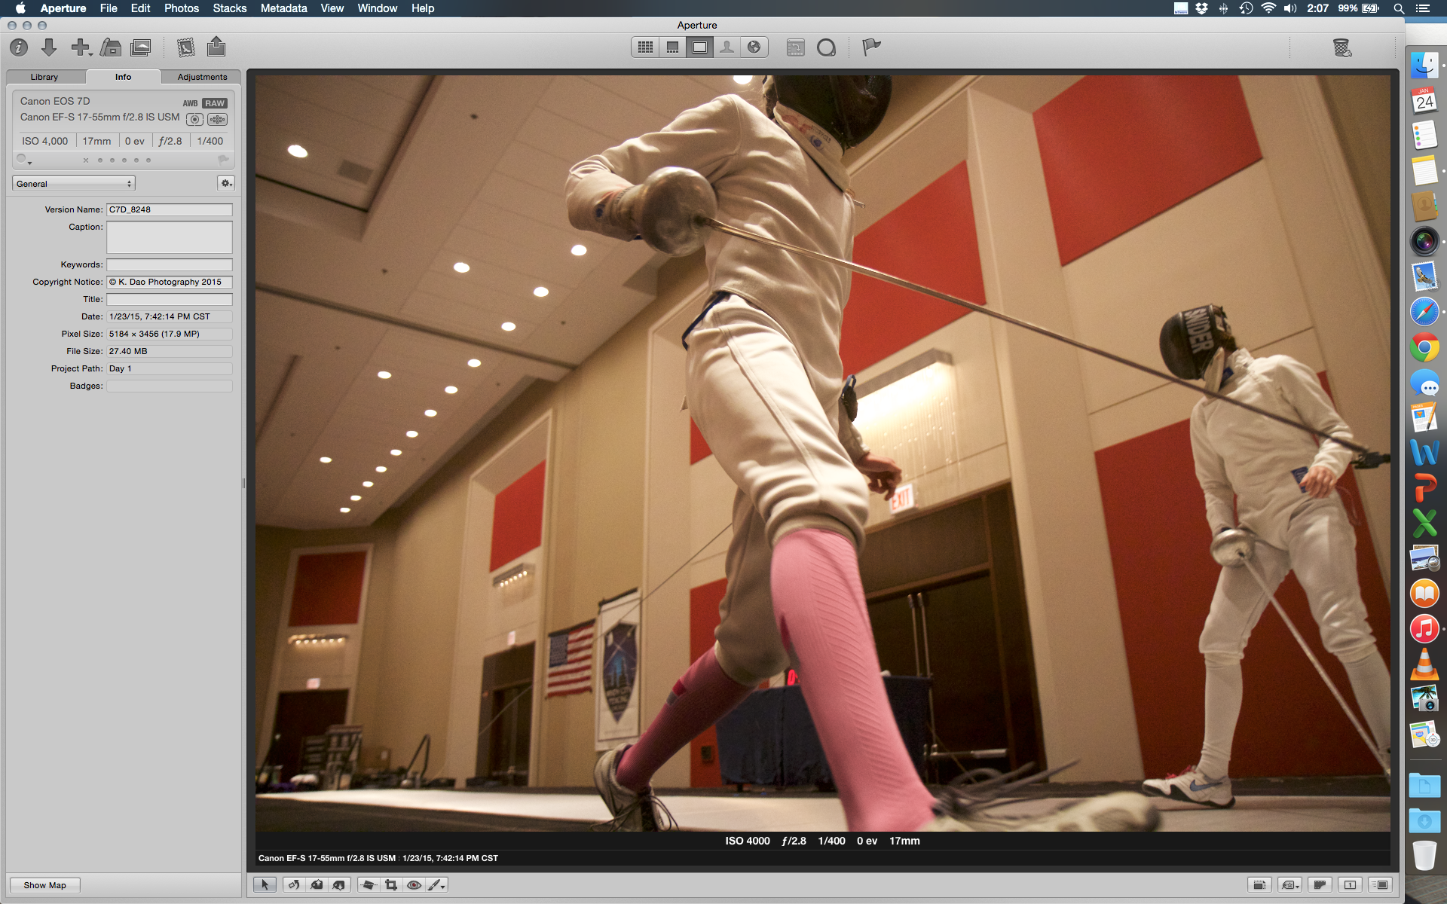Open the Faces view icon

click(727, 47)
